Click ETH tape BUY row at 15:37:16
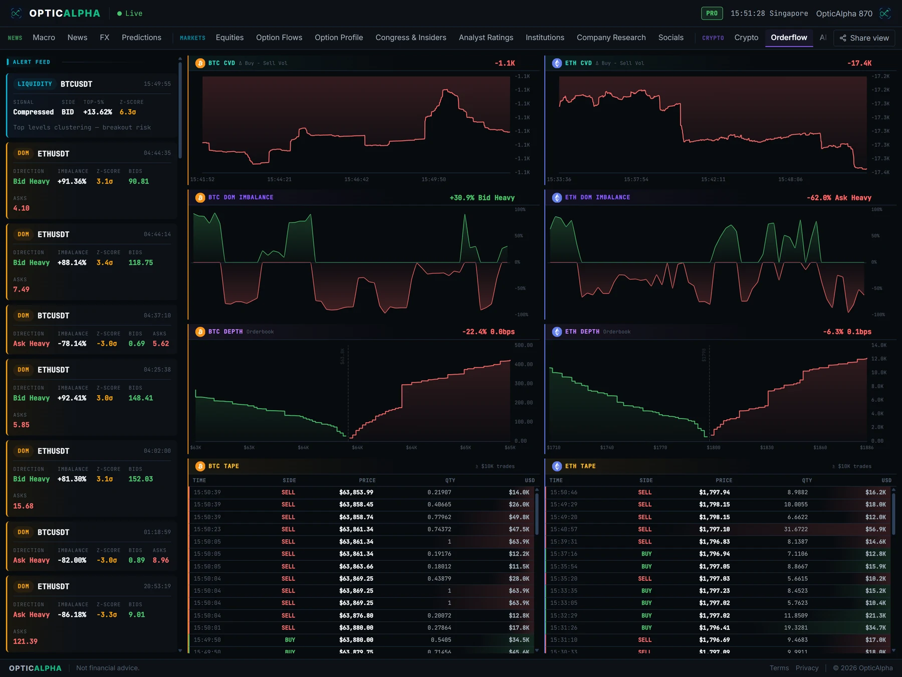The image size is (902, 677). pyautogui.click(x=719, y=554)
